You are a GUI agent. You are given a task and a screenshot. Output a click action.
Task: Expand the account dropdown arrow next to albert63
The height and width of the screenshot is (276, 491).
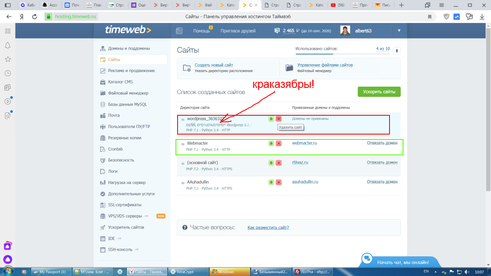pos(399,31)
